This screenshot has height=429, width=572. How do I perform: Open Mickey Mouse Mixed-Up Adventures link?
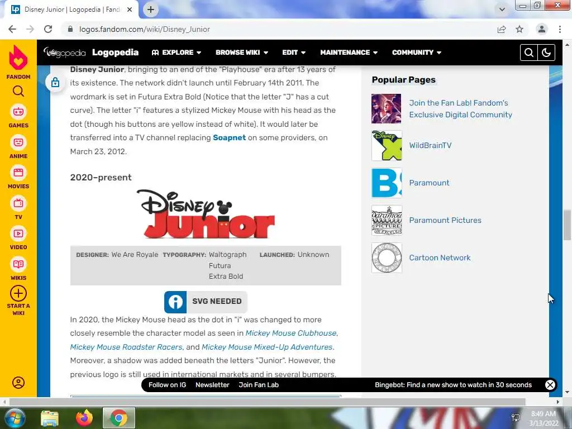pyautogui.click(x=267, y=347)
